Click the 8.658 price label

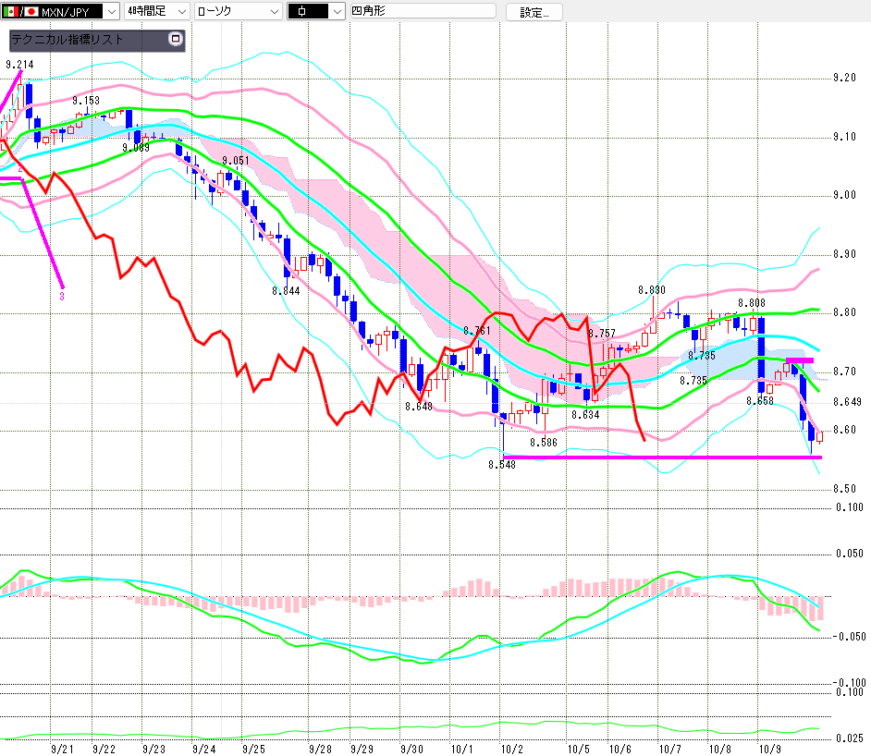pyautogui.click(x=760, y=401)
